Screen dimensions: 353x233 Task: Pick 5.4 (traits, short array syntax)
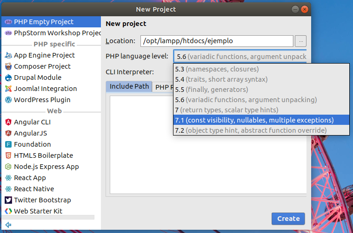(261, 79)
